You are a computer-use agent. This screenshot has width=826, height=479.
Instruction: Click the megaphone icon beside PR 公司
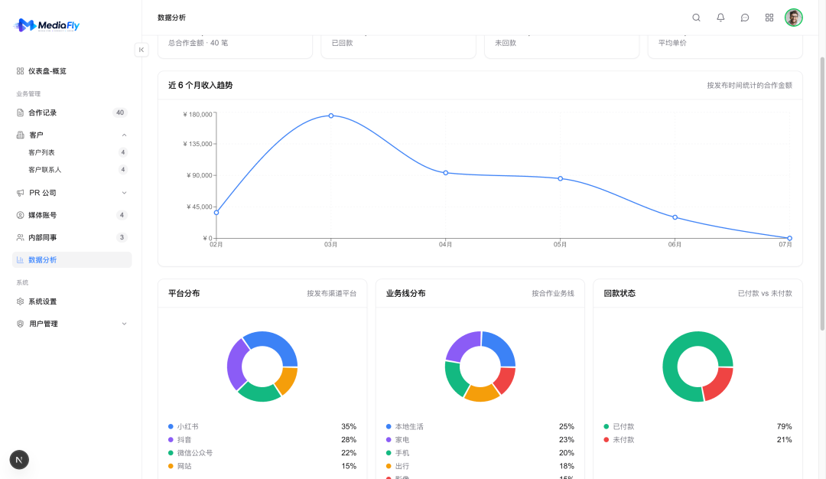pos(20,193)
